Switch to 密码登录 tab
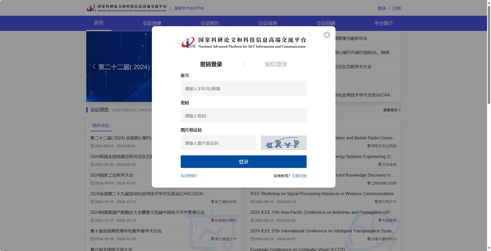491x251 pixels. [211, 64]
